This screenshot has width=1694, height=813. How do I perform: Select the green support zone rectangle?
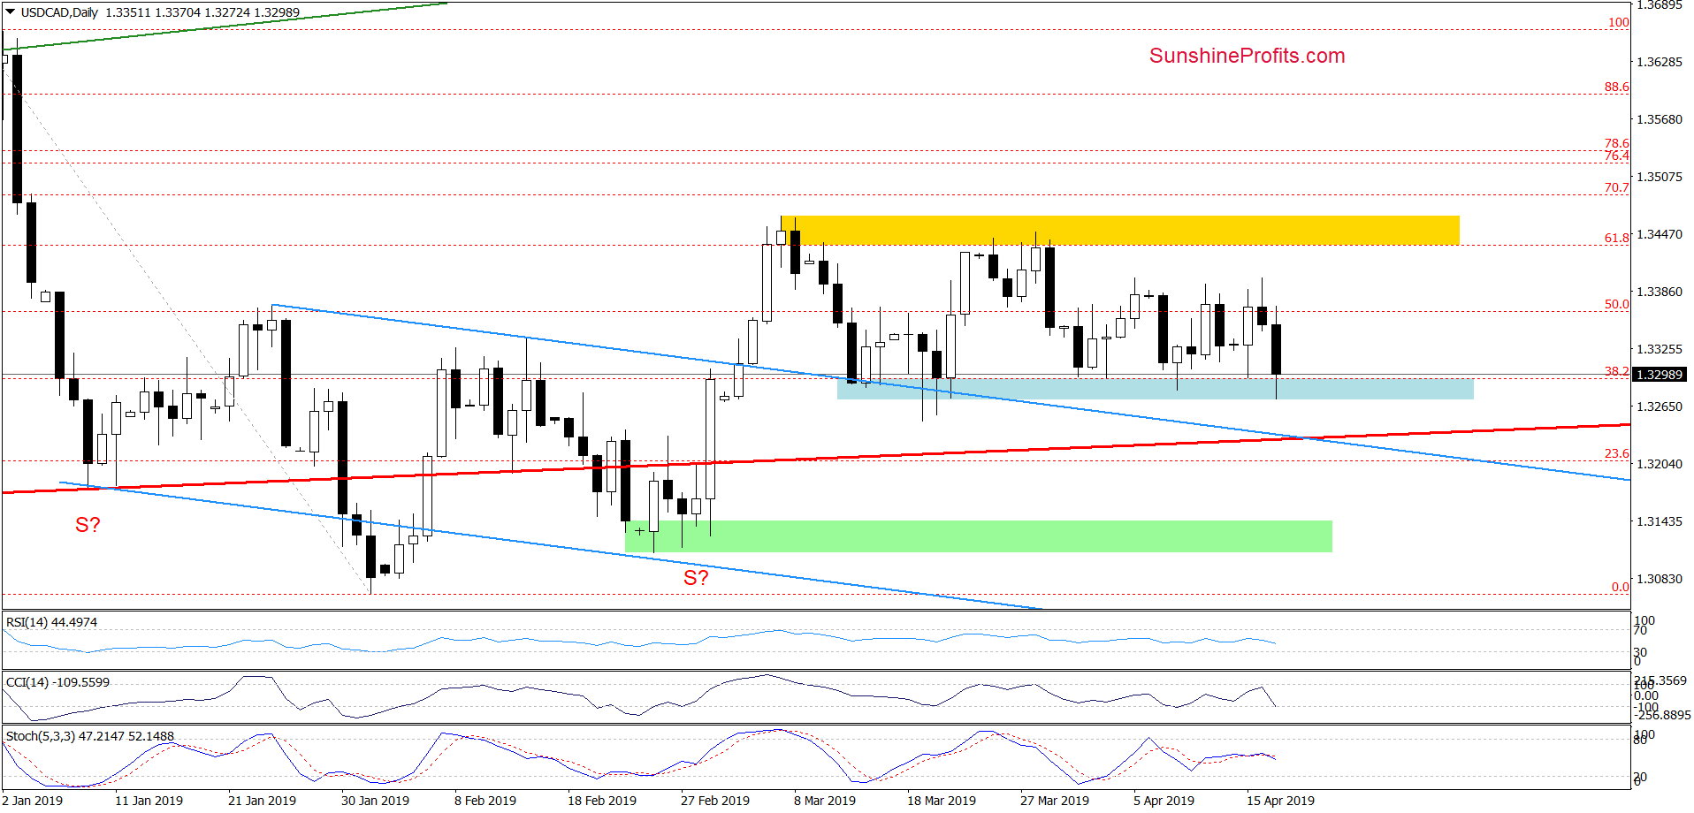[979, 536]
